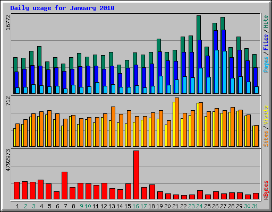Screen dimensions: 272x212
Task: Select day 22 on the date axis
Action: click(183, 206)
